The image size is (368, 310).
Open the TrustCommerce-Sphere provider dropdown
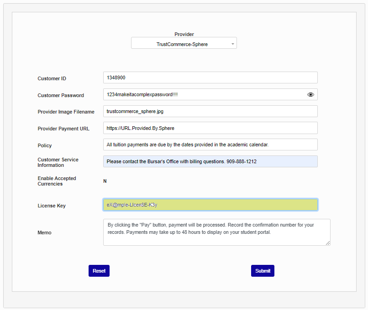click(184, 43)
